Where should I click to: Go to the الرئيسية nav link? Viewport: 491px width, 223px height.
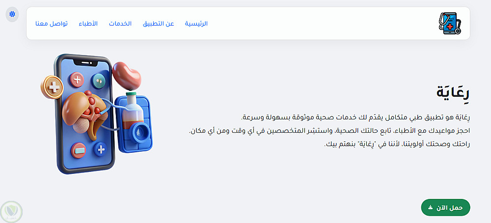(x=196, y=24)
